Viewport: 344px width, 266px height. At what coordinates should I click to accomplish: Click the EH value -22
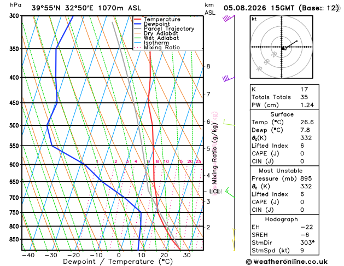(x=307, y=227)
